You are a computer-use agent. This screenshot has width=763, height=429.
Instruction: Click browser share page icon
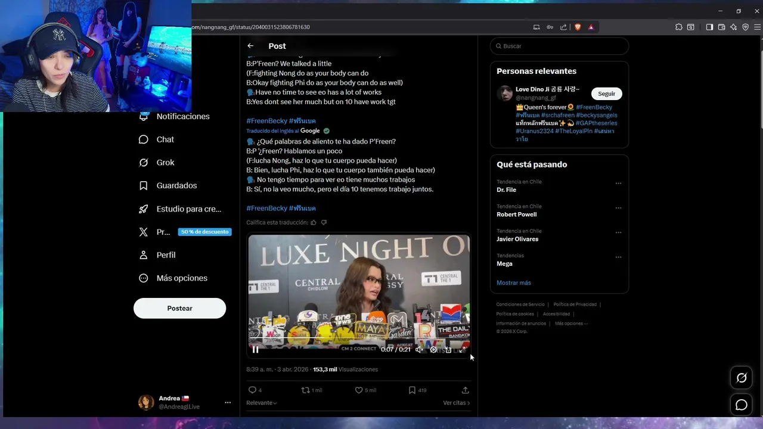pyautogui.click(x=563, y=27)
